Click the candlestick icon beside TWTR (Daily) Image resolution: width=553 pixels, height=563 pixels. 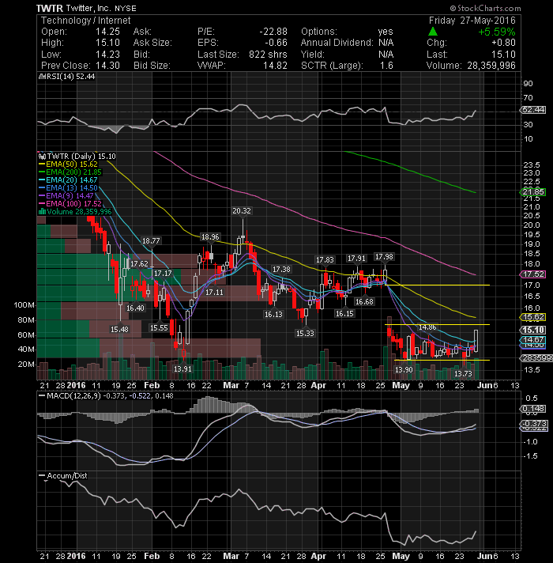coord(42,157)
